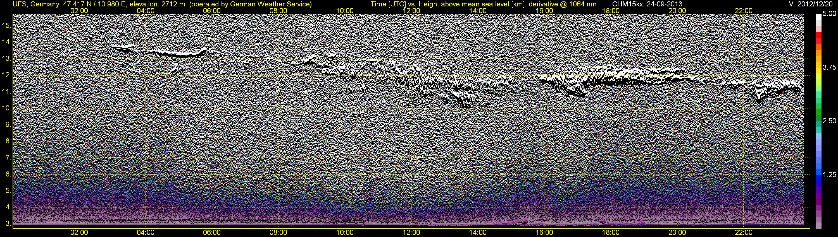Click the 1.25 value on the color scale
The image size is (838, 237).
pos(829,175)
